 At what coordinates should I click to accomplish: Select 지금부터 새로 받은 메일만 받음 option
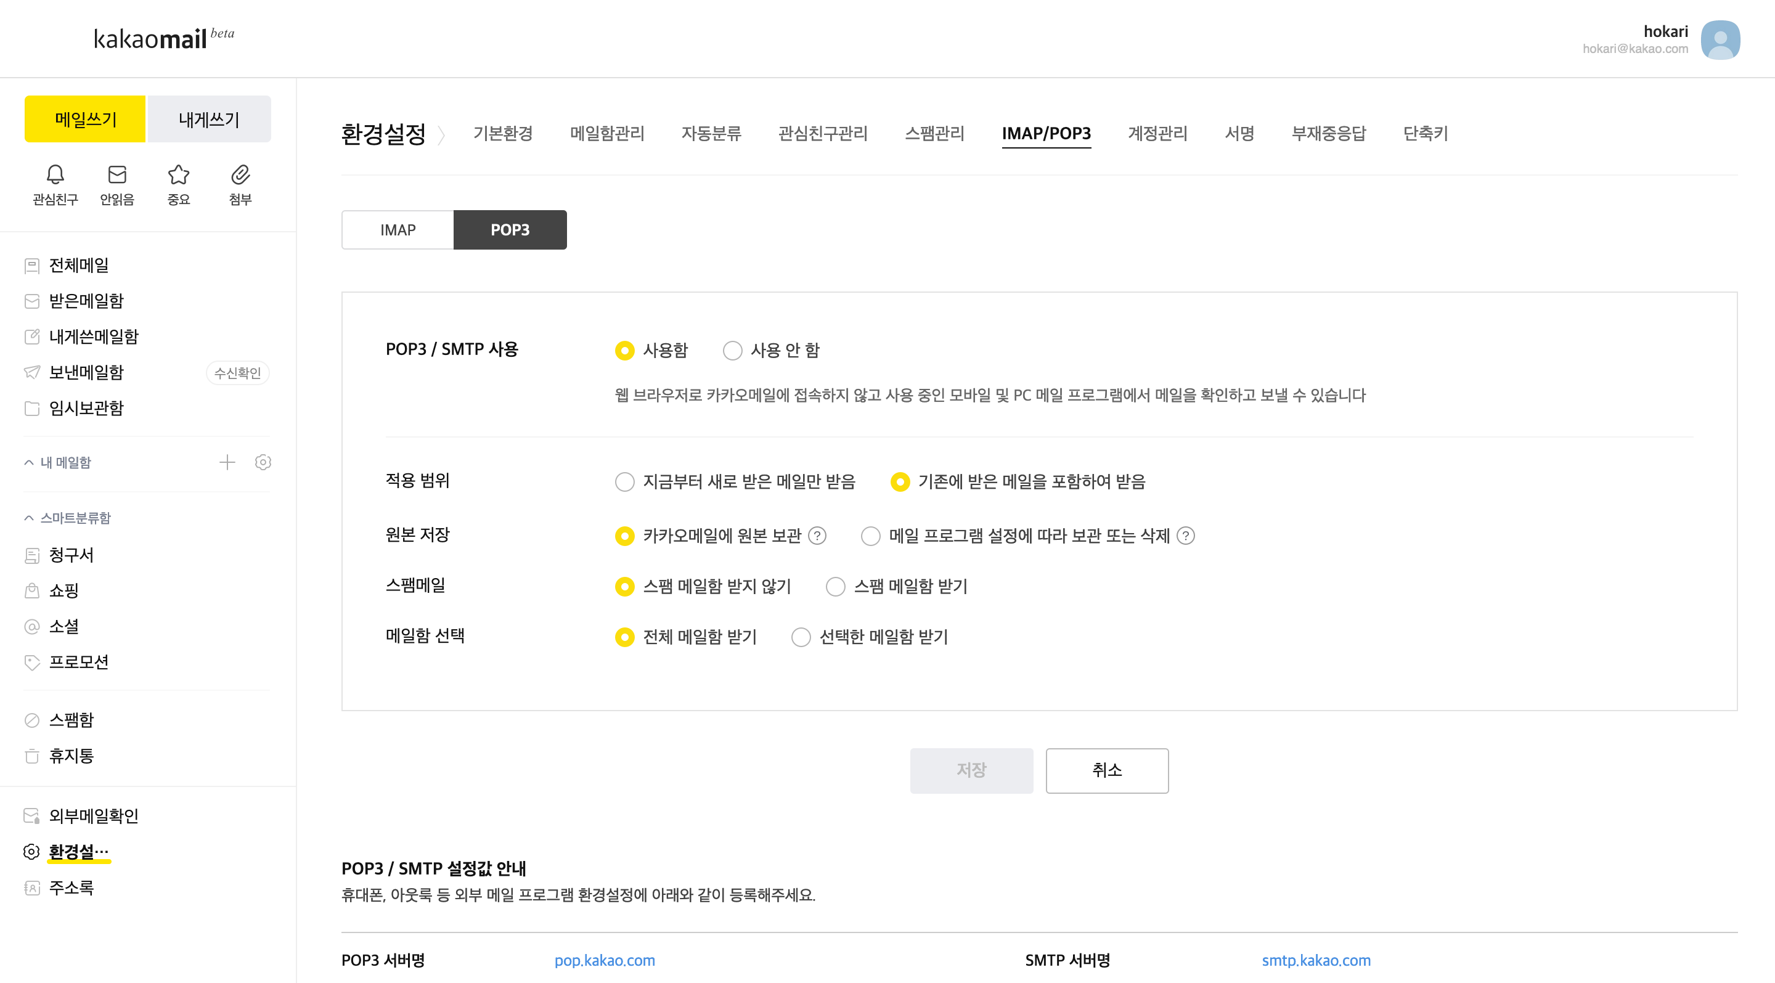point(625,481)
